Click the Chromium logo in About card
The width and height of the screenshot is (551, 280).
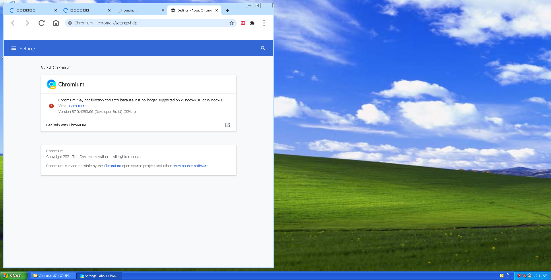point(51,84)
